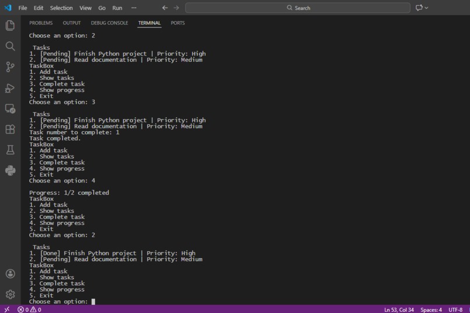Expand Copilot chat dropdown chevron
470x313 pixels.
pos(426,8)
